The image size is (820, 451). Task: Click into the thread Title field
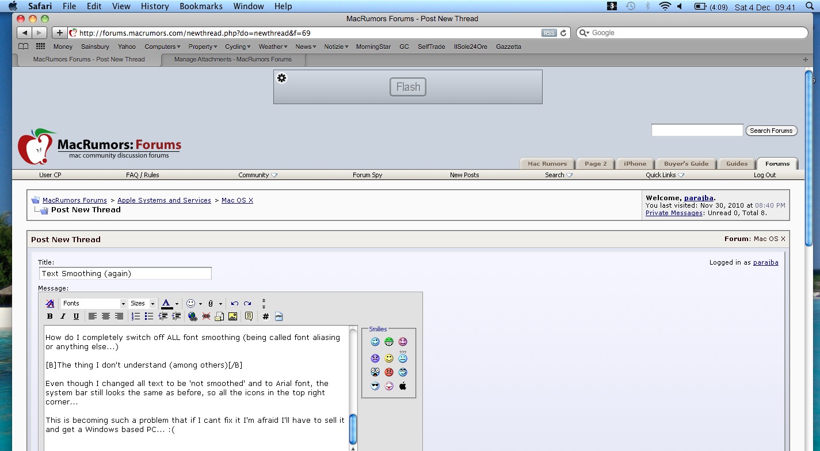(x=125, y=273)
